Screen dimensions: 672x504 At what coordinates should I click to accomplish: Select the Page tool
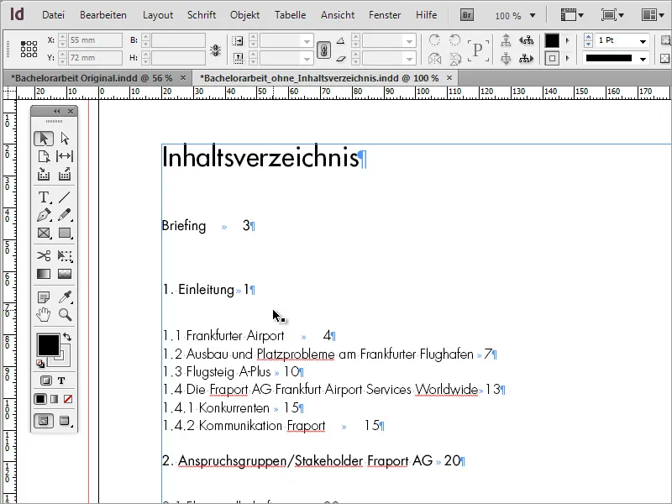(44, 156)
